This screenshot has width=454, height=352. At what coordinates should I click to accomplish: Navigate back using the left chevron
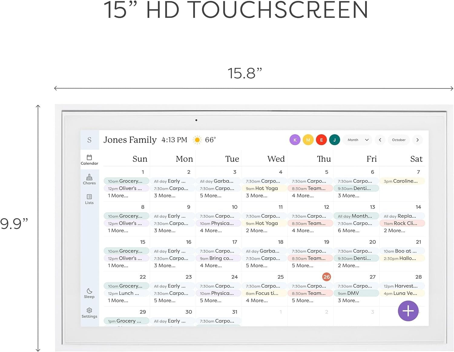coord(380,140)
